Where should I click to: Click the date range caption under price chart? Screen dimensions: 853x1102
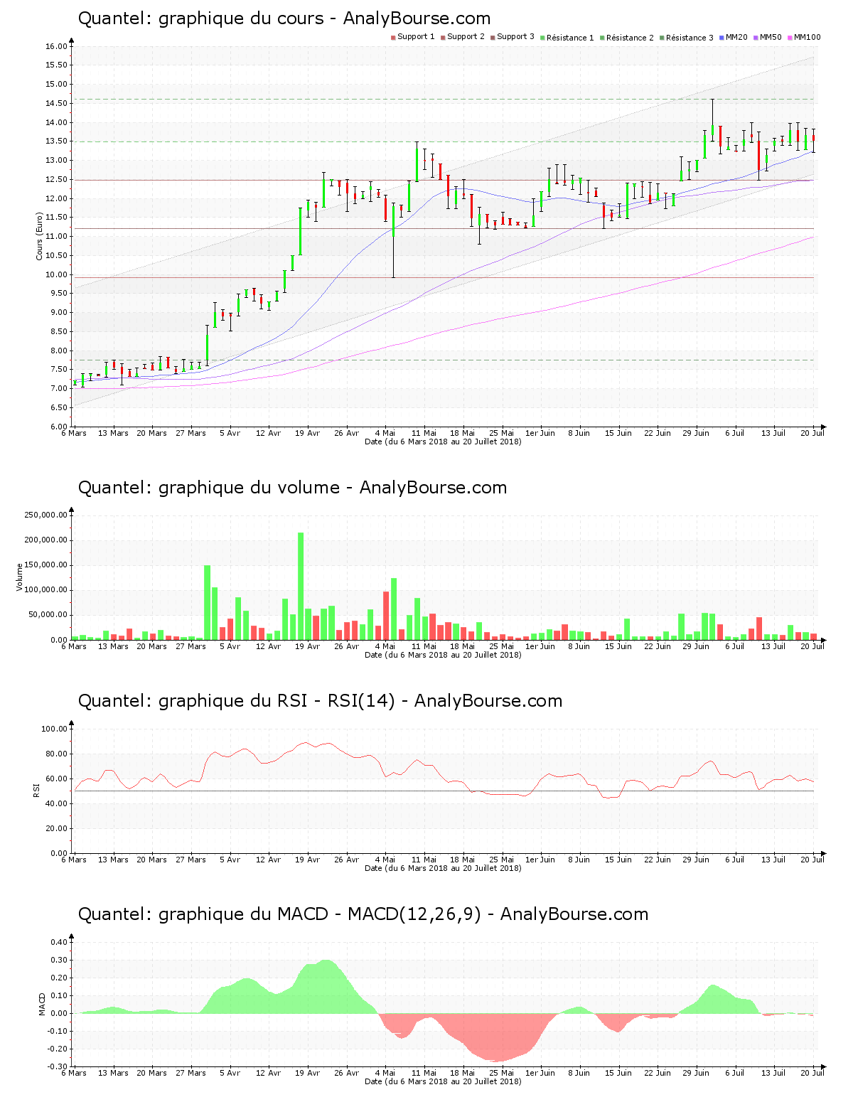(443, 442)
